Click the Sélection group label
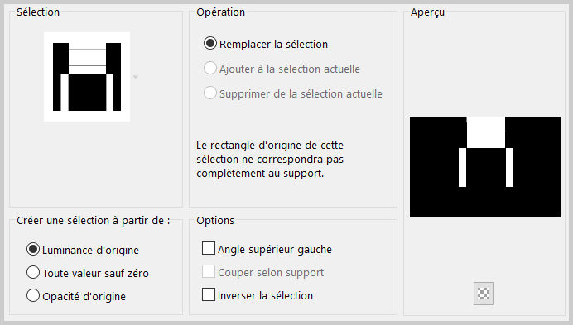The image size is (573, 325). pos(38,12)
